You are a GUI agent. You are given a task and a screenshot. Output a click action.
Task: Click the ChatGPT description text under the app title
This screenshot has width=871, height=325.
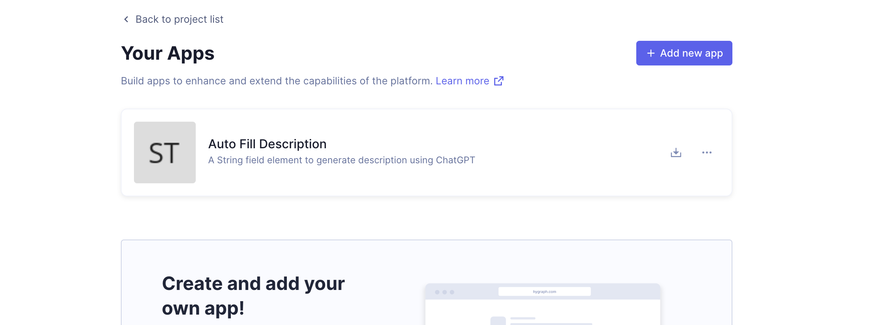click(x=342, y=160)
